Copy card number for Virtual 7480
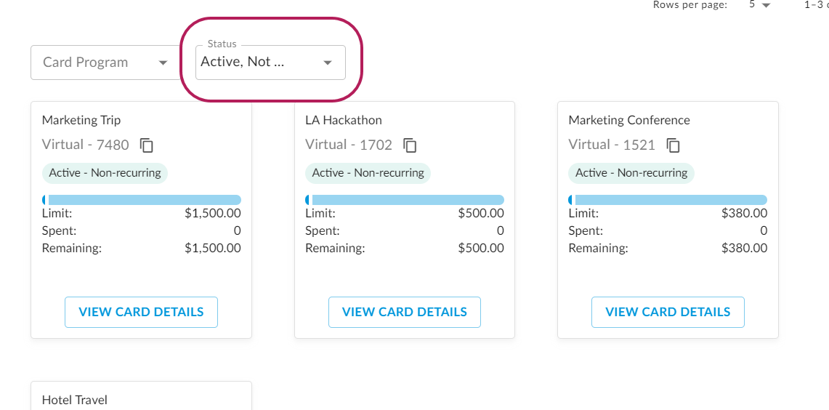This screenshot has width=829, height=410. tap(147, 145)
